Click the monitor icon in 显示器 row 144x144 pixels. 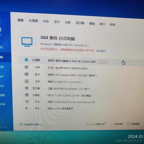coord(27,88)
